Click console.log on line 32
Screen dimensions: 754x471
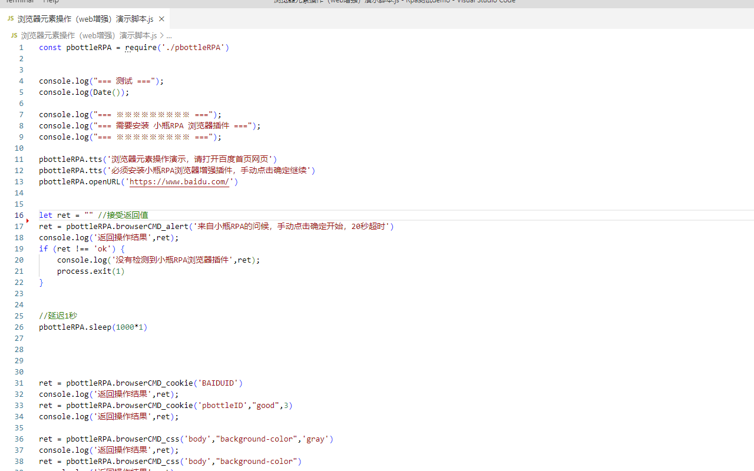click(x=64, y=394)
